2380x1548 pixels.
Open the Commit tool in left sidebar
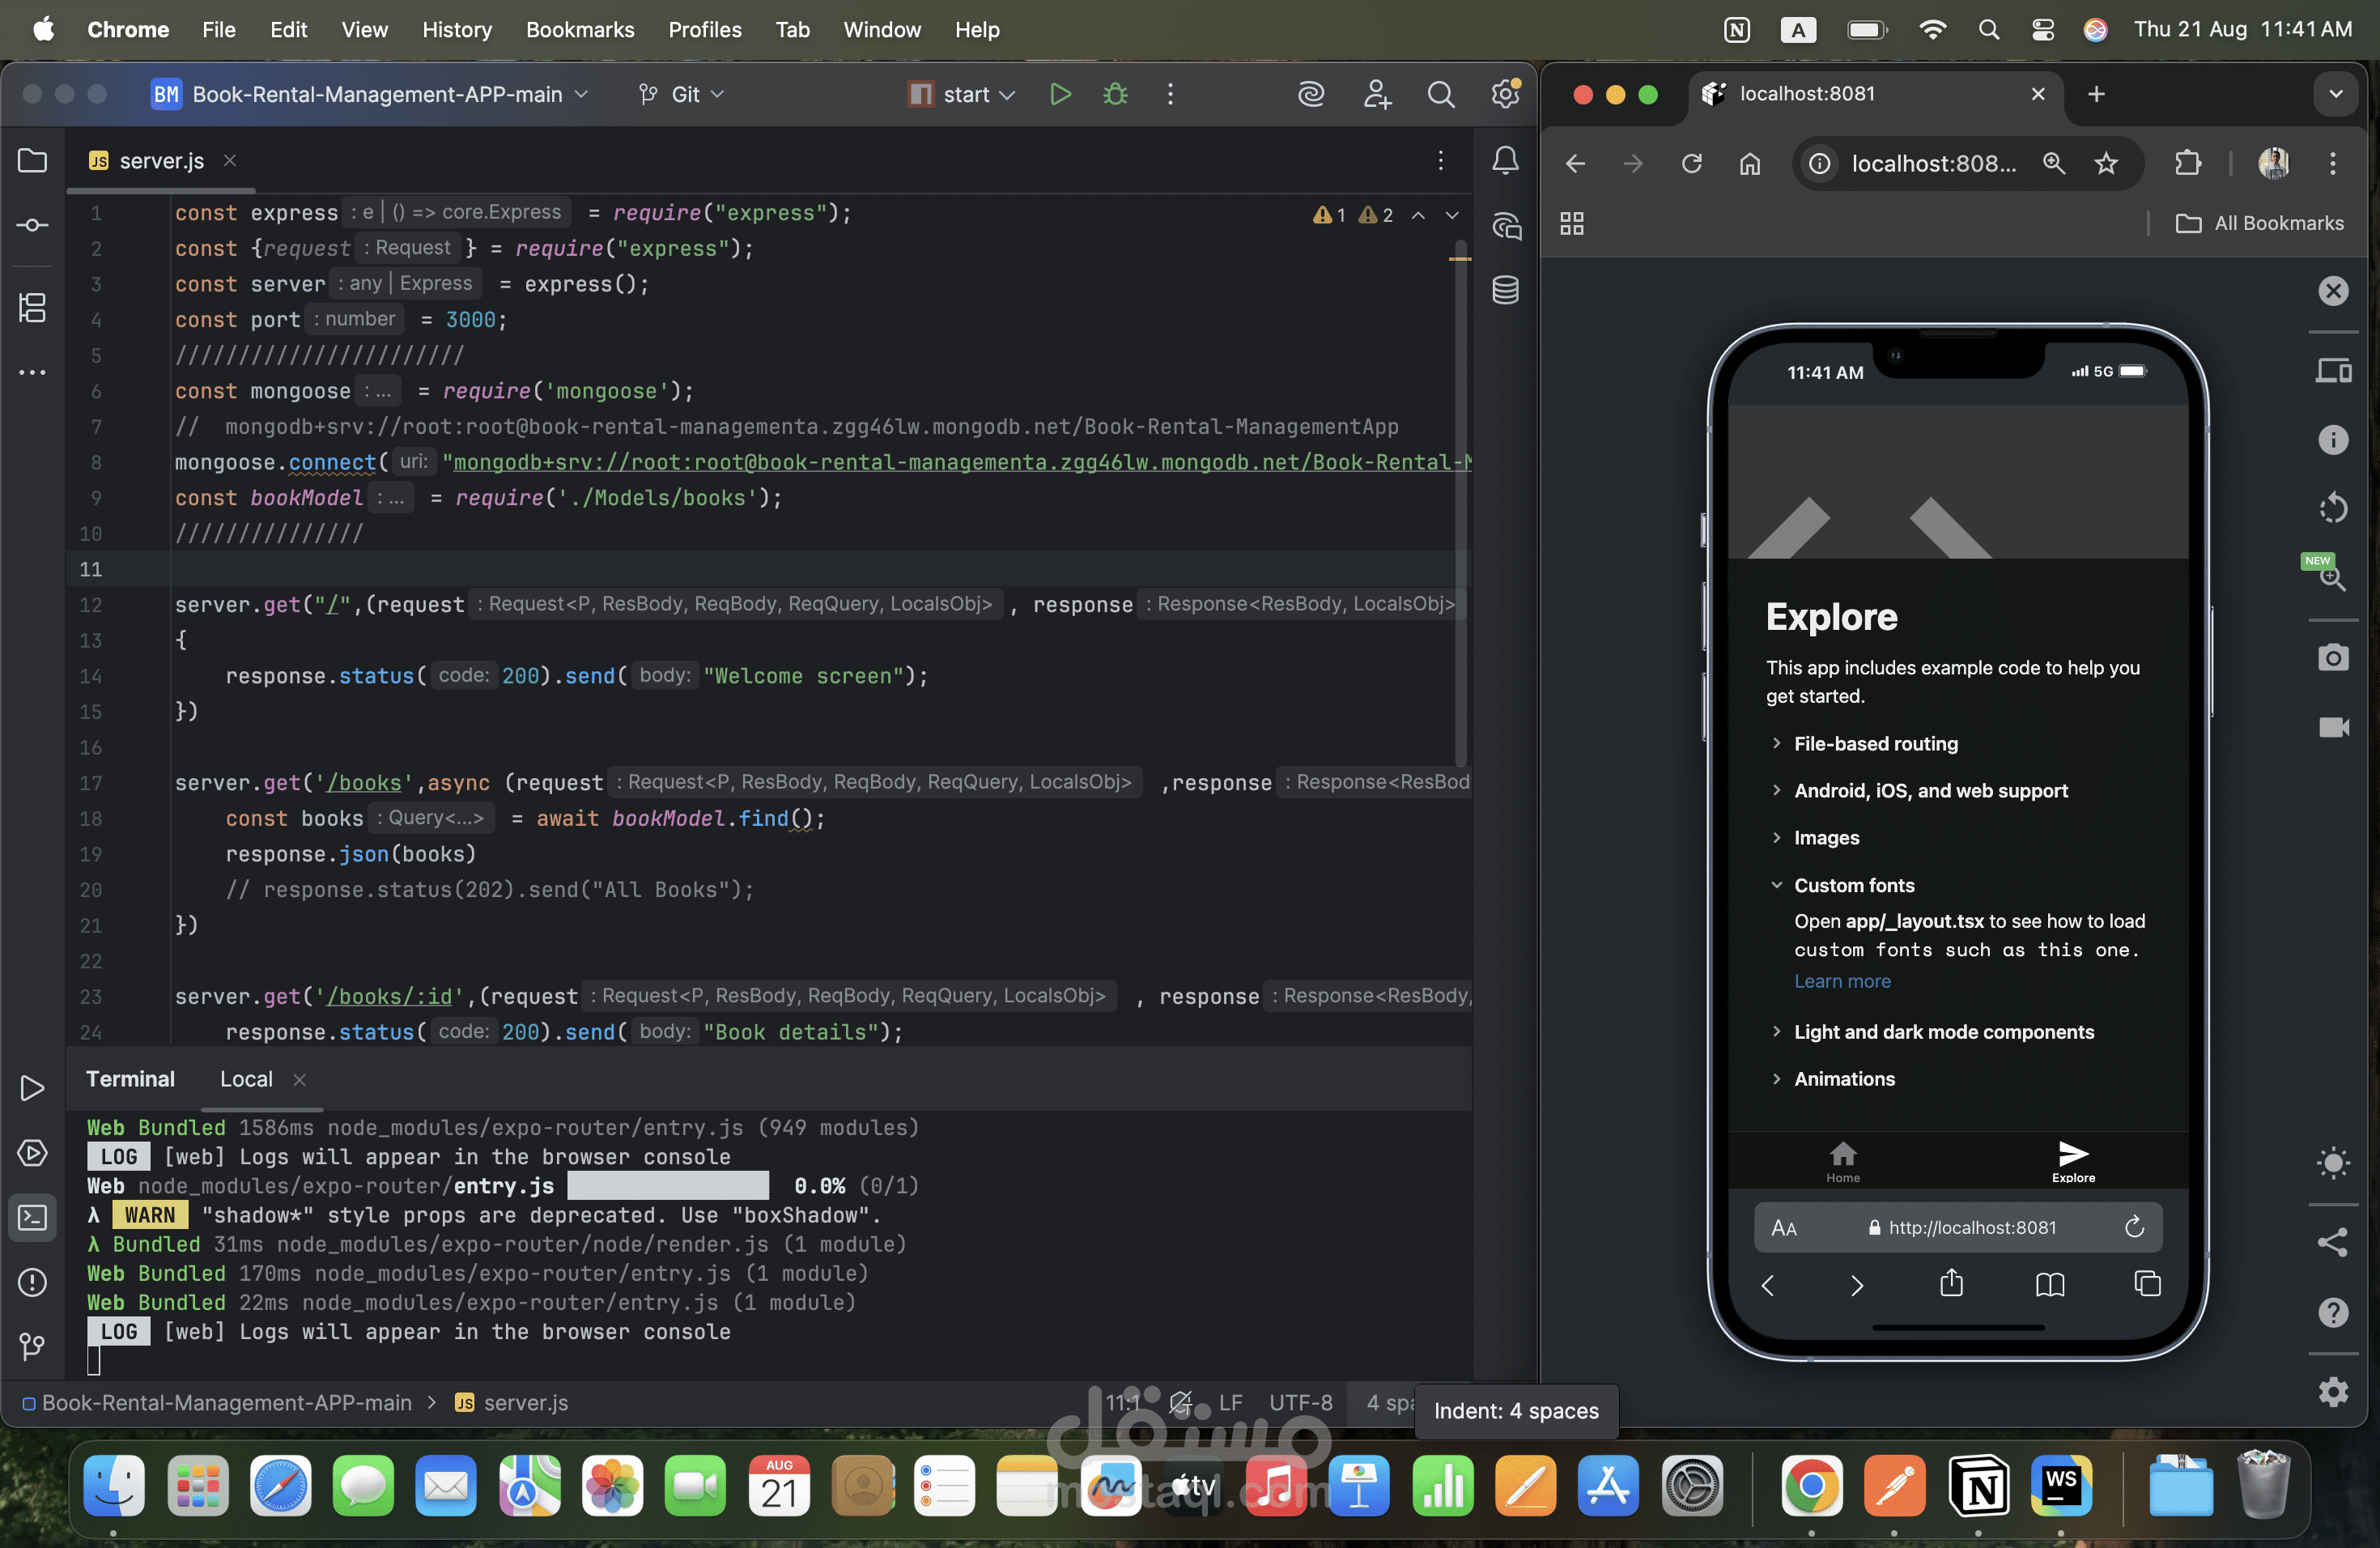tap(32, 225)
